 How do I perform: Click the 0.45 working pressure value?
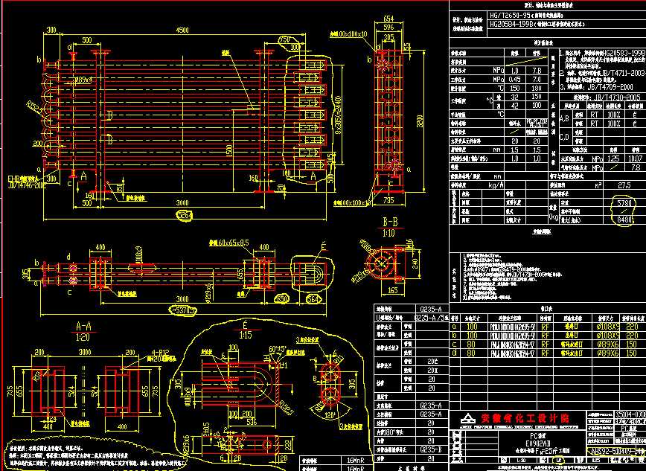(x=514, y=80)
